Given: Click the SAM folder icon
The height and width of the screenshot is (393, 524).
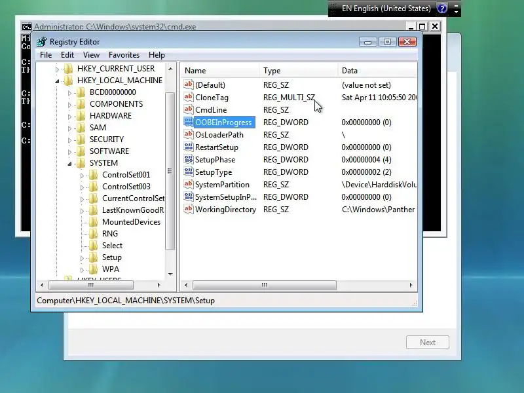Looking at the screenshot, I should point(81,128).
